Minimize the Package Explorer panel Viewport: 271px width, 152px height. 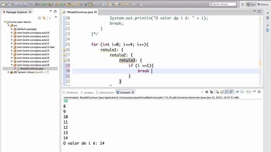tap(50, 11)
